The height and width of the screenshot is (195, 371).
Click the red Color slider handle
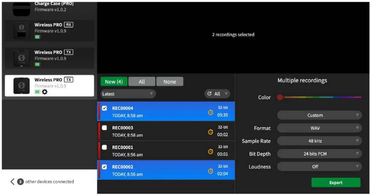280,97
